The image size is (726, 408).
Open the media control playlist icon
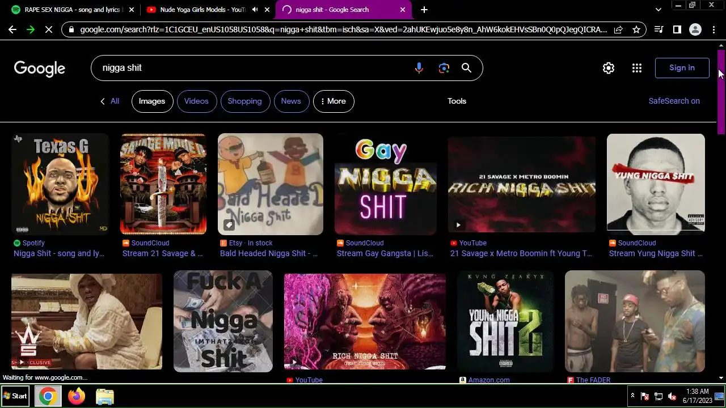(x=659, y=29)
